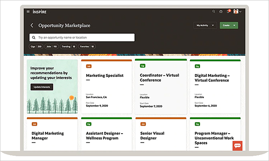Click the Gig badge on Coordinator card
The image size is (269, 161).
[x=142, y=66]
